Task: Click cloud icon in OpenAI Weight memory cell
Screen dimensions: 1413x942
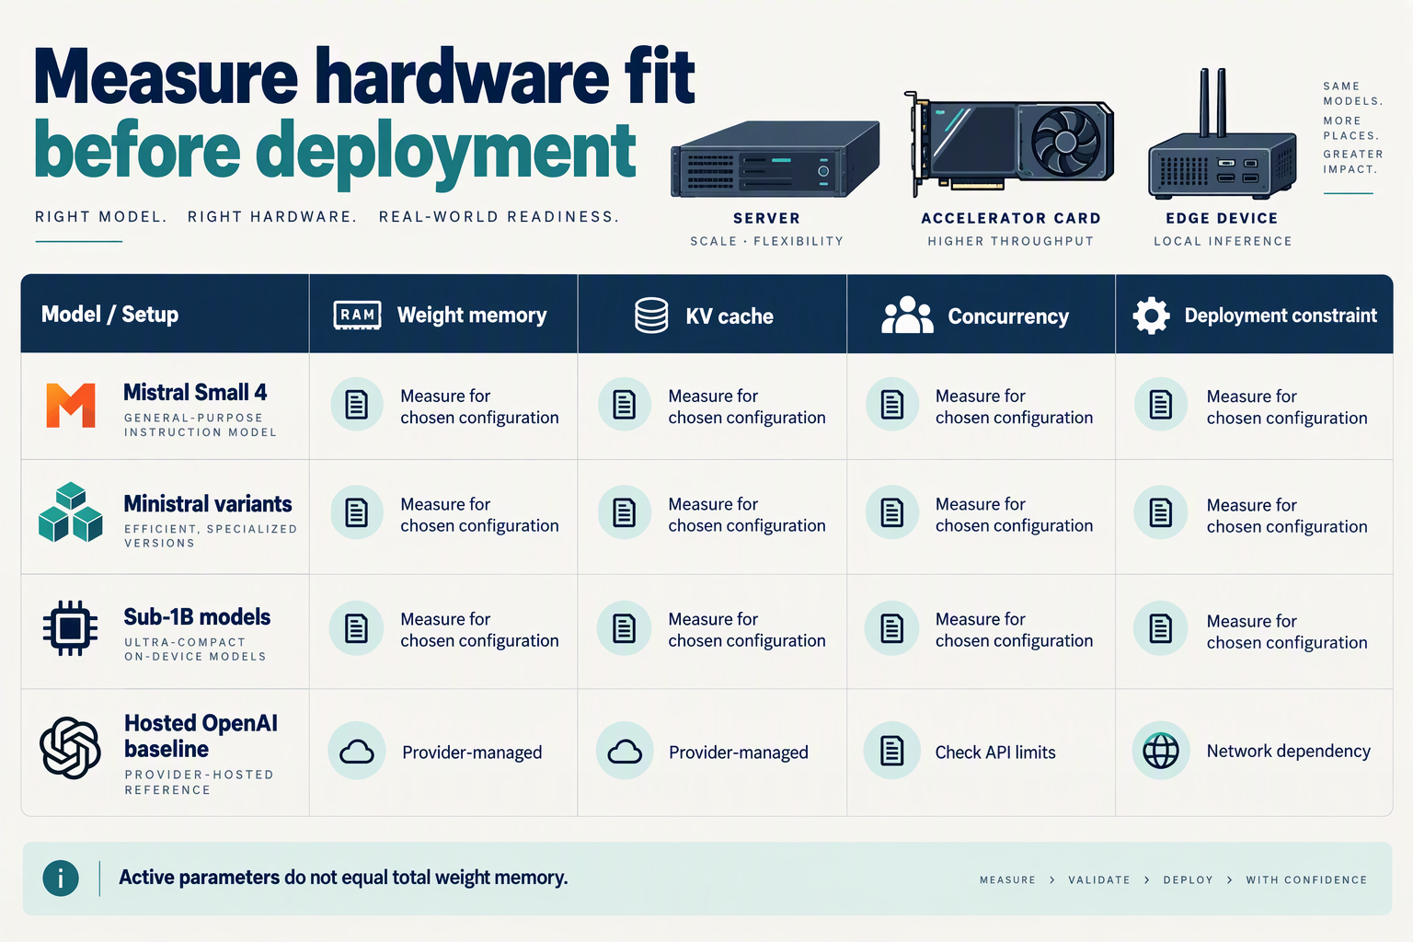Action: 357,752
